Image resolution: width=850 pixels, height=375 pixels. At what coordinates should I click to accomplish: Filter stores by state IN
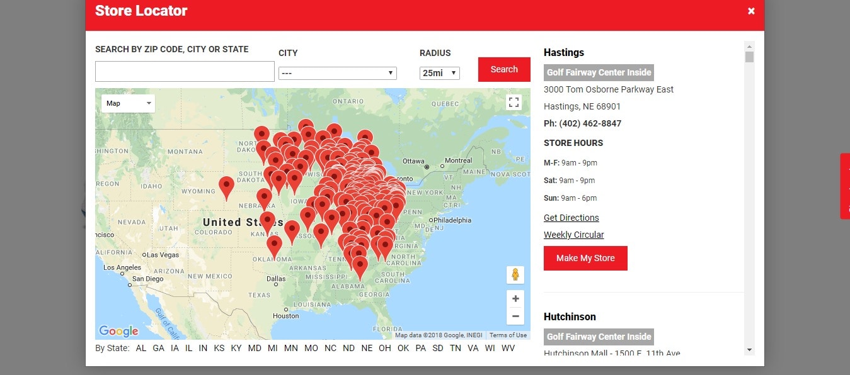(203, 348)
